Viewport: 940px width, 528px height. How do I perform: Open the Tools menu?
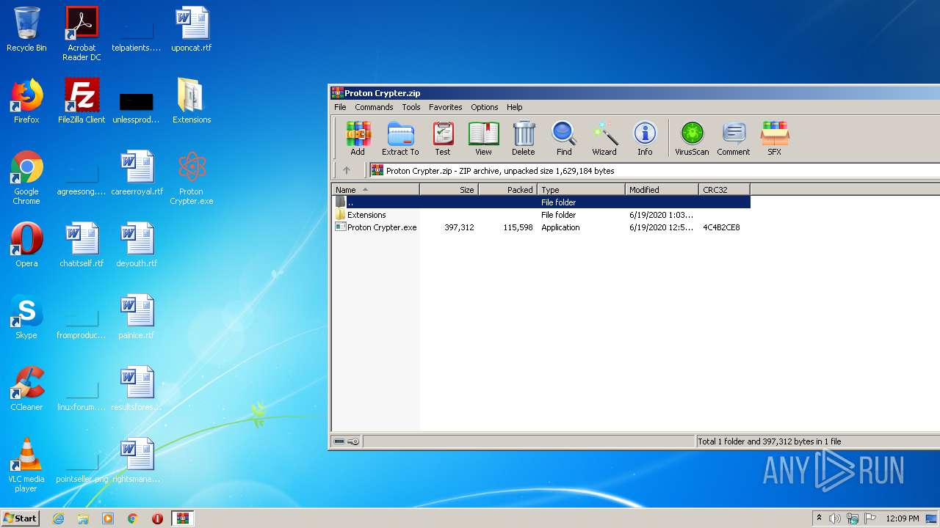411,107
